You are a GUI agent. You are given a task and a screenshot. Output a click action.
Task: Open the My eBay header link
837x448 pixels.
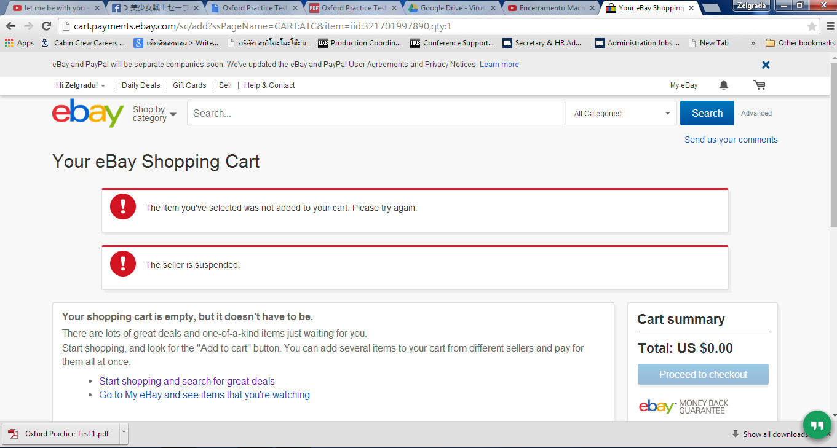click(x=684, y=85)
